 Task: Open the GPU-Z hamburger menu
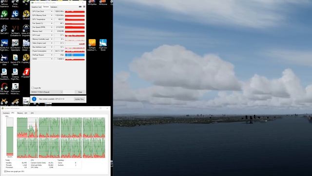coord(84,6)
